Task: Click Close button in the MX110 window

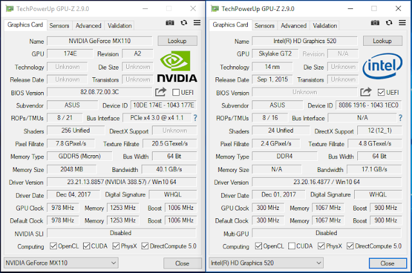Action: [x=183, y=263]
